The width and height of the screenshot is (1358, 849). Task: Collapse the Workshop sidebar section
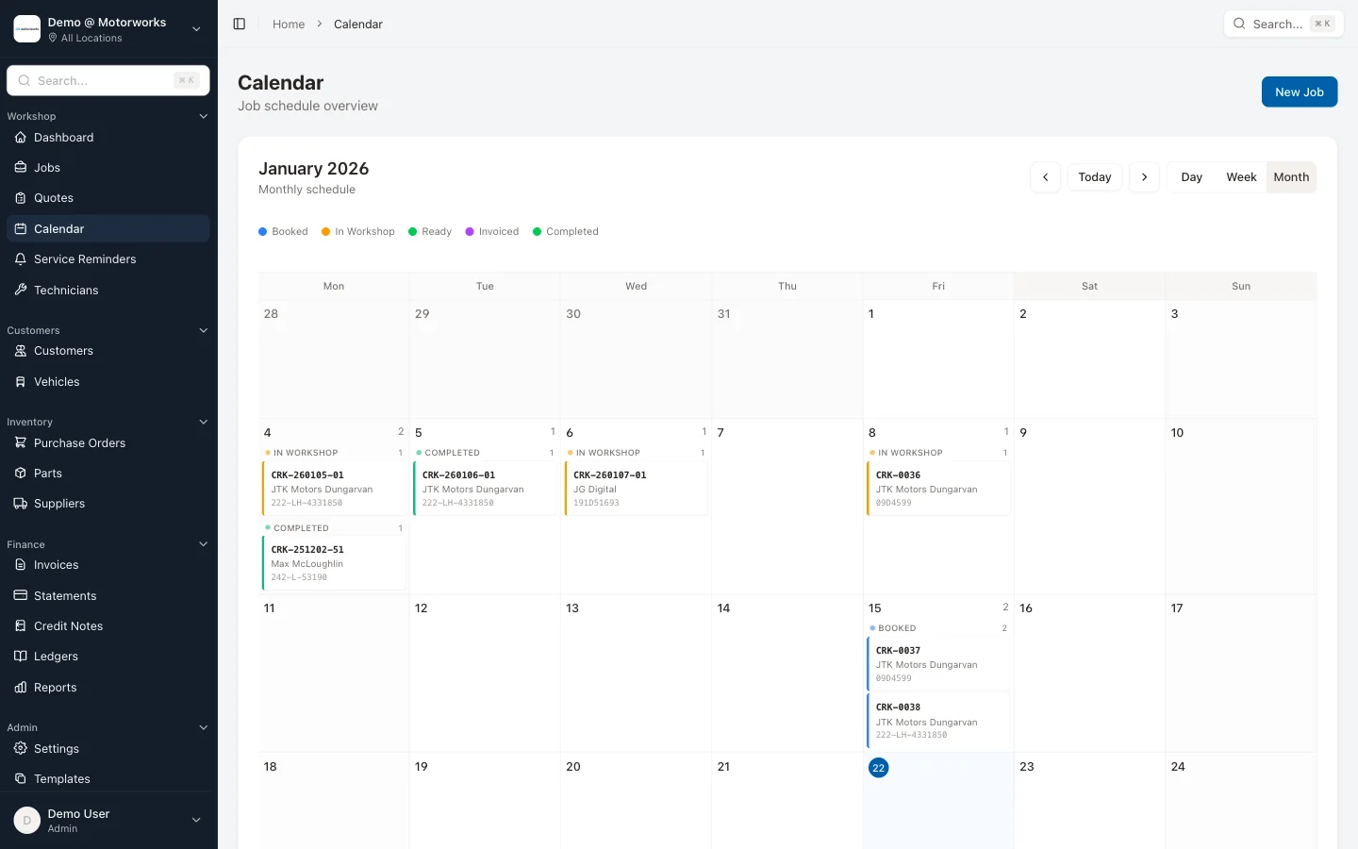point(204,115)
